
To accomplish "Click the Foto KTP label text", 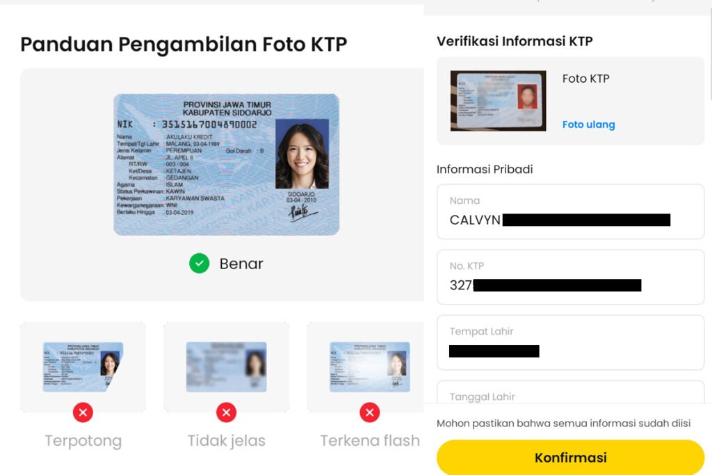I will [x=585, y=79].
